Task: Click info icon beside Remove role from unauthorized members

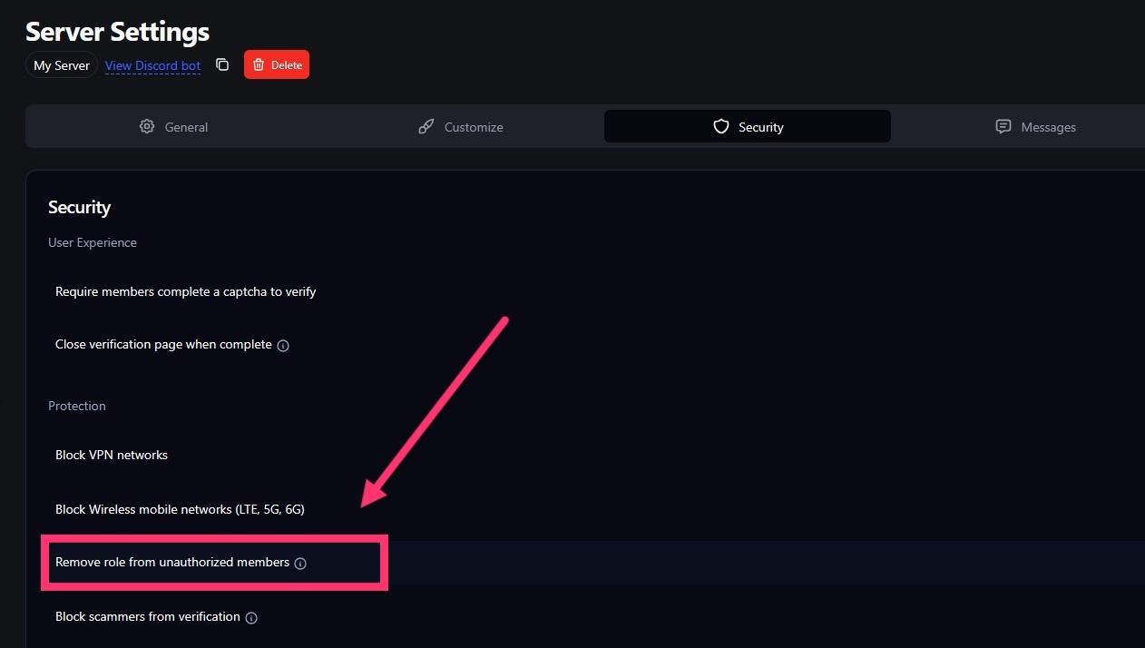Action: pyautogui.click(x=300, y=564)
